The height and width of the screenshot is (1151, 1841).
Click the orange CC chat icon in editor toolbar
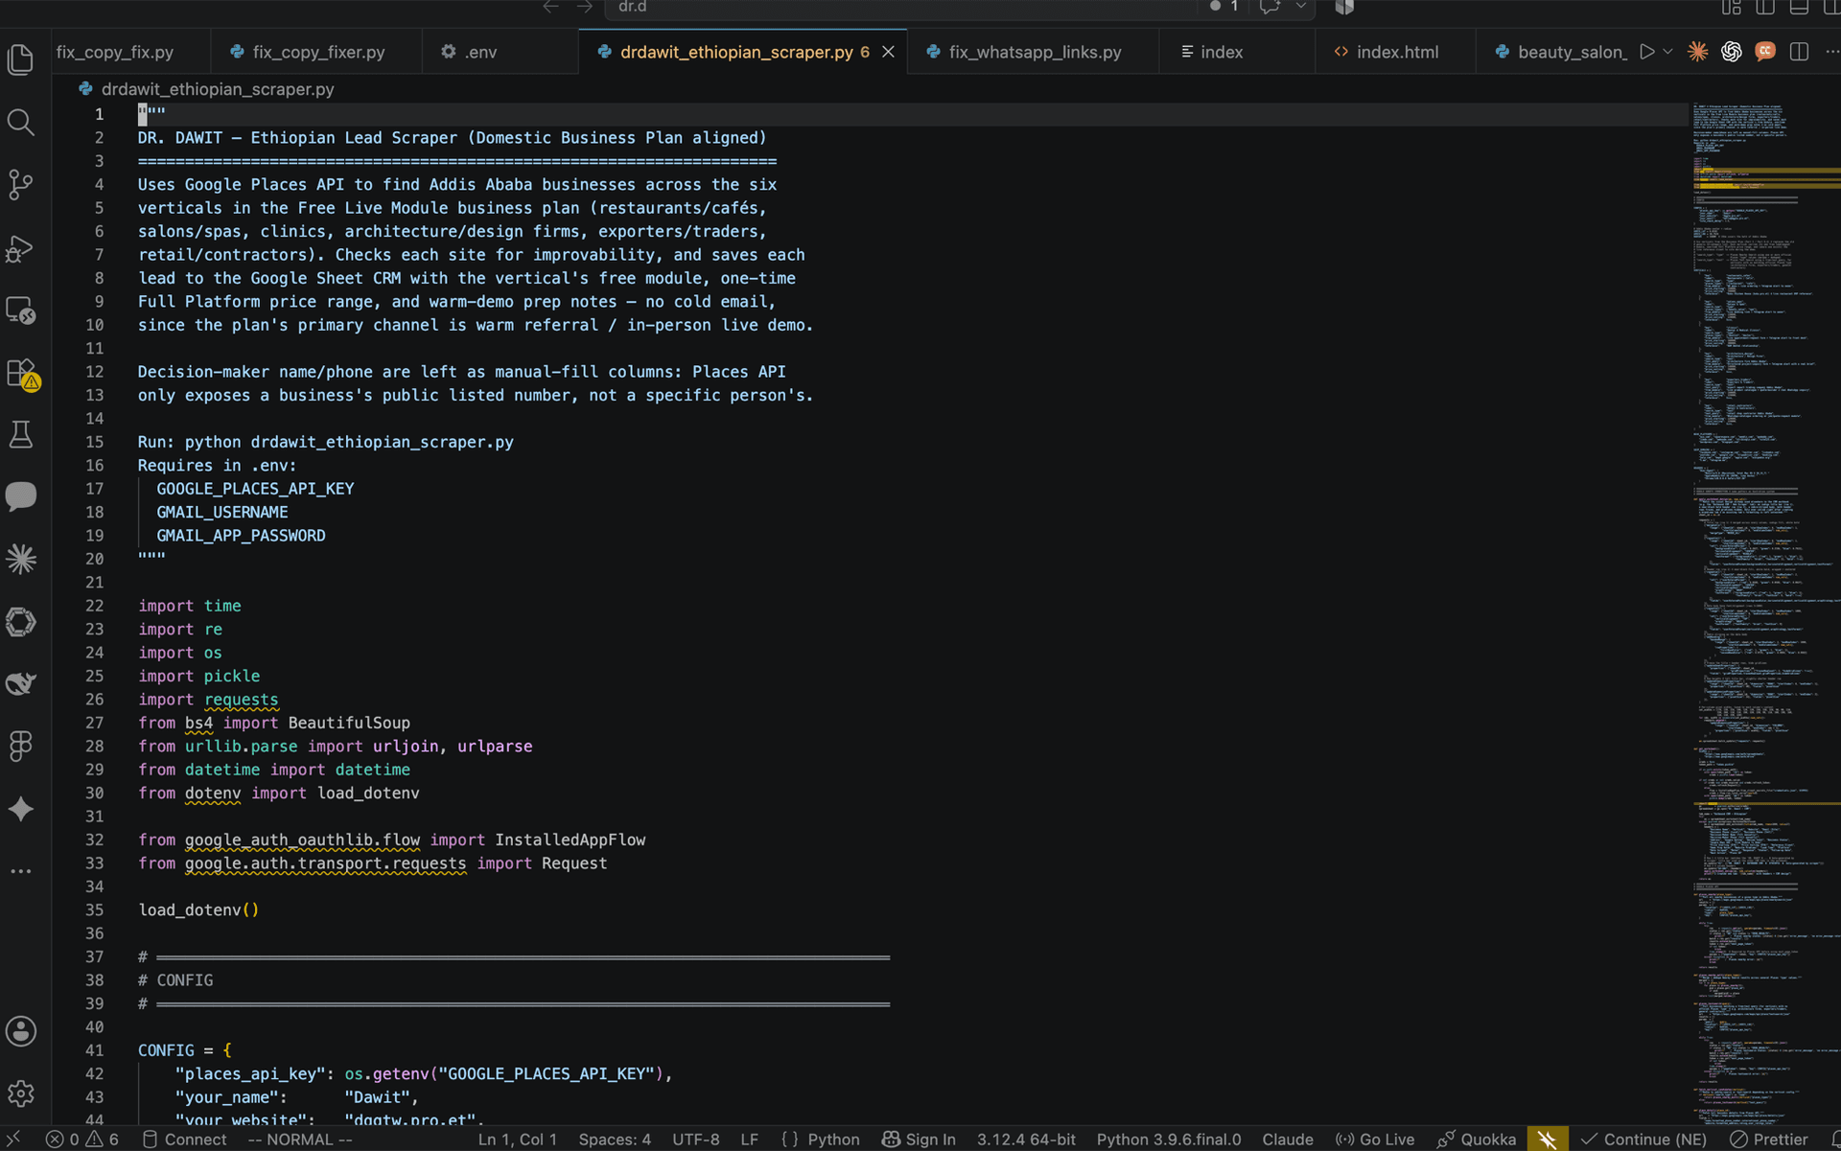[x=1765, y=52]
